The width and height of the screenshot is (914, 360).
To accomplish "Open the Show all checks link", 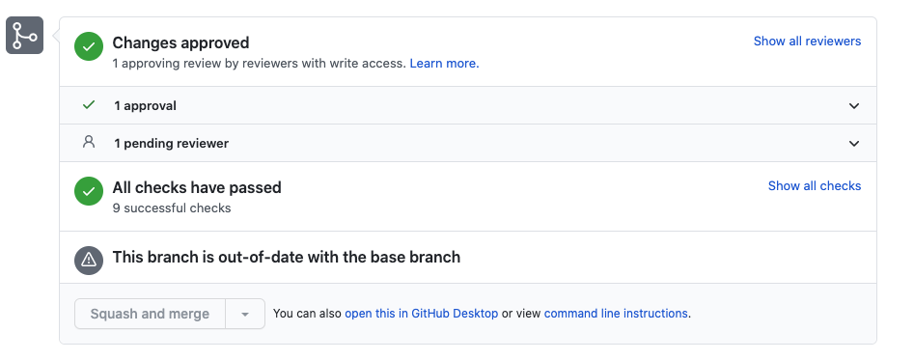I will 815,186.
